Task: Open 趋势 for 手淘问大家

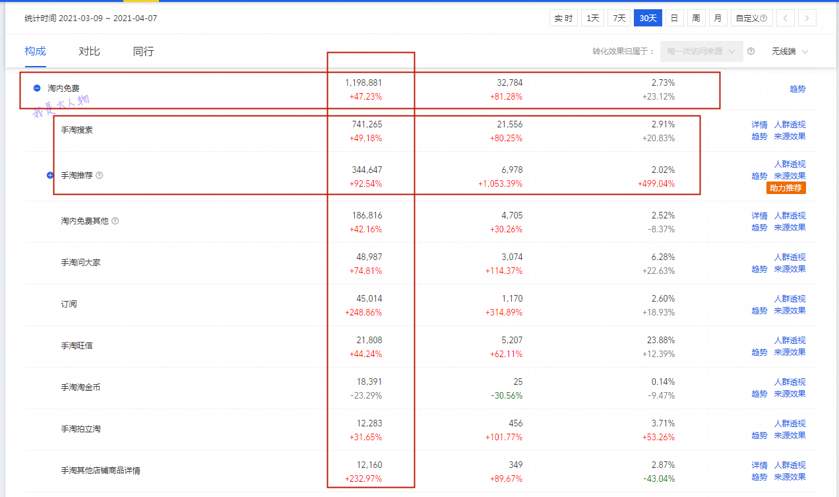Action: pos(759,269)
